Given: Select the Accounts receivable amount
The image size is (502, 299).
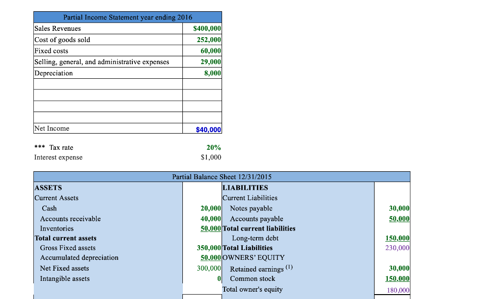Looking at the screenshot, I should pyautogui.click(x=211, y=218).
